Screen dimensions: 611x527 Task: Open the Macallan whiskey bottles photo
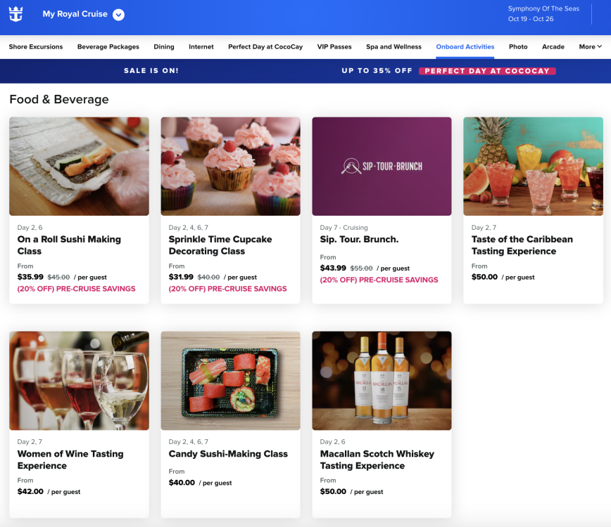[x=382, y=380]
